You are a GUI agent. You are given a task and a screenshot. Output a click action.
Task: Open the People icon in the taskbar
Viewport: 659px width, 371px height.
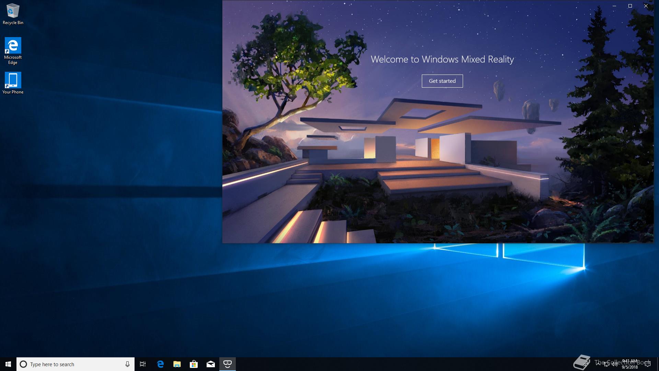[586, 364]
